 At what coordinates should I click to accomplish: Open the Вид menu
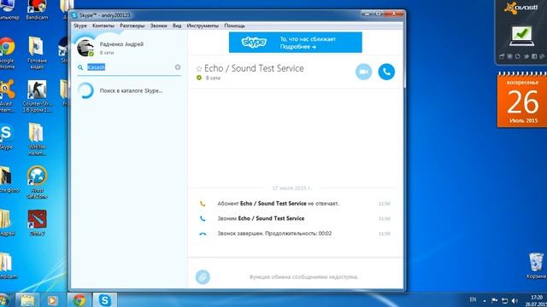coord(177,26)
